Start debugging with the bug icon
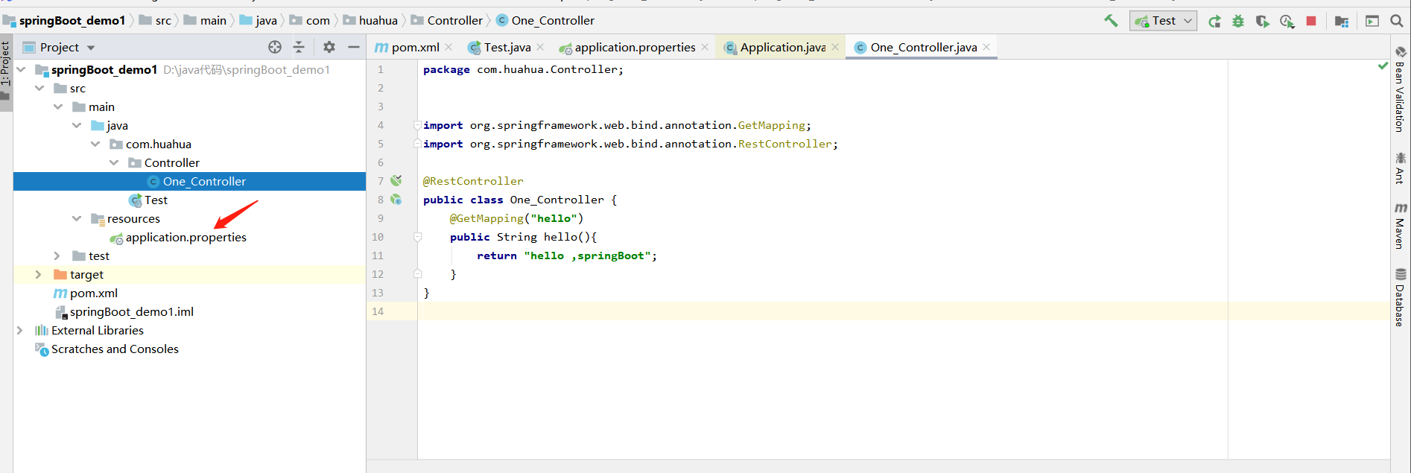 click(1238, 22)
